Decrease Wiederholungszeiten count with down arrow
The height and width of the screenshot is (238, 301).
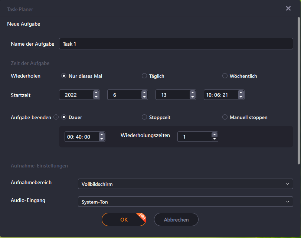coord(214,139)
